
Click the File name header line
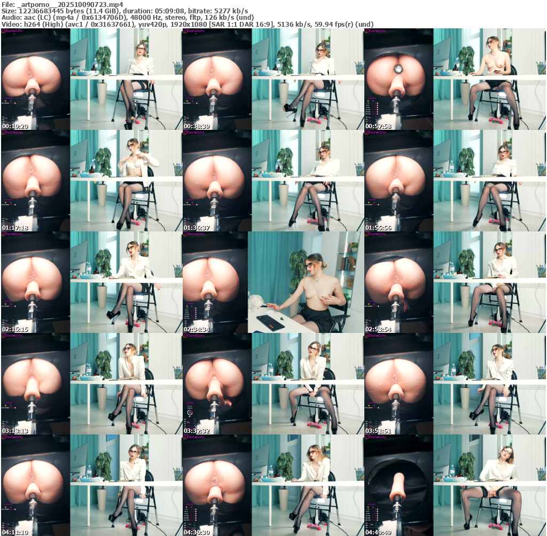click(62, 4)
